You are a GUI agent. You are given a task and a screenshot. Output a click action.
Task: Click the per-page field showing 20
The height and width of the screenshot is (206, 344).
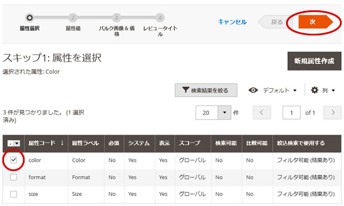[206, 113]
